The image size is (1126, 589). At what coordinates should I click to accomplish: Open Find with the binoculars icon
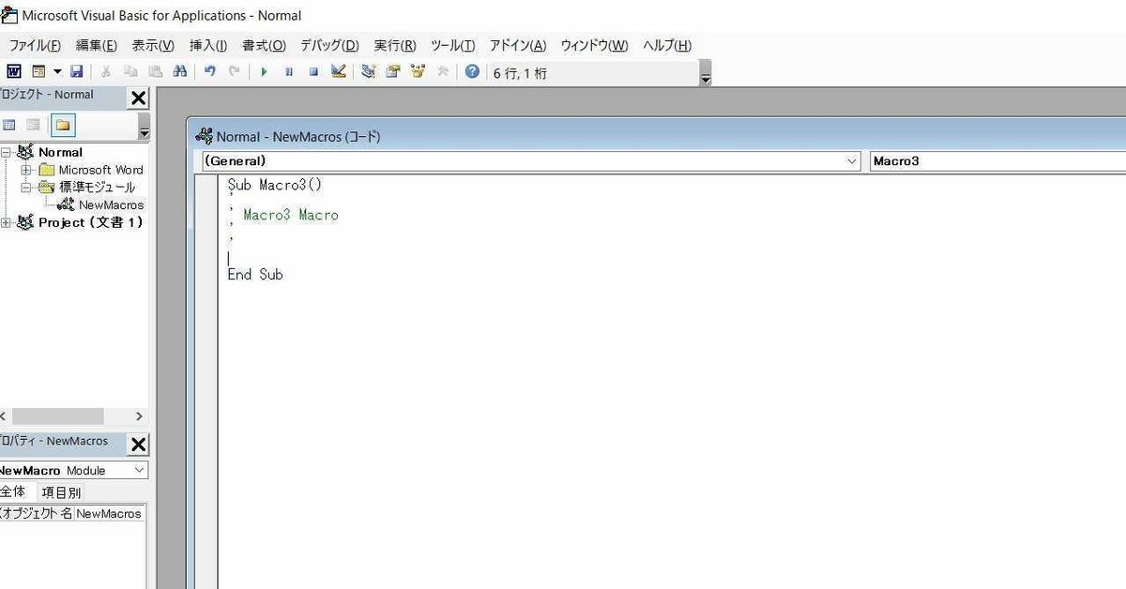point(180,71)
